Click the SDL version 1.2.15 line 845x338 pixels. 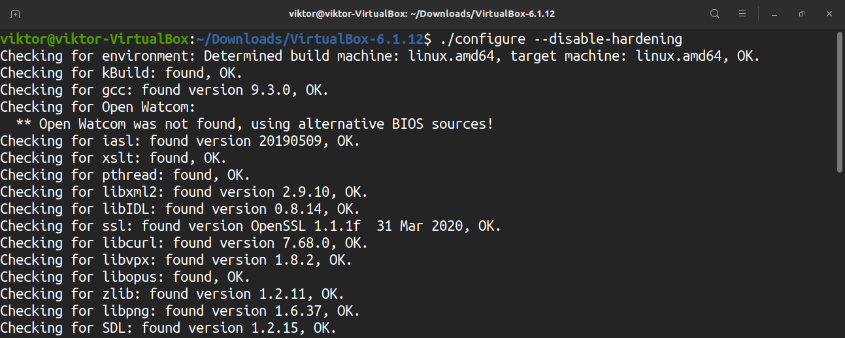[169, 328]
